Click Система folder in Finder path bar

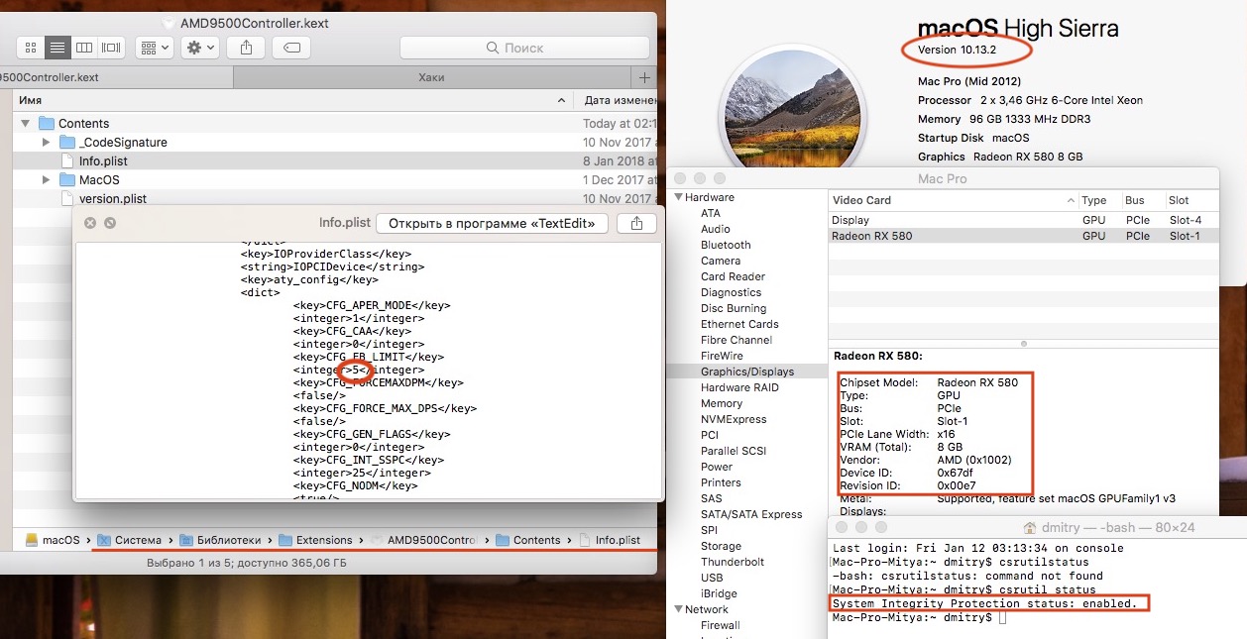(129, 540)
